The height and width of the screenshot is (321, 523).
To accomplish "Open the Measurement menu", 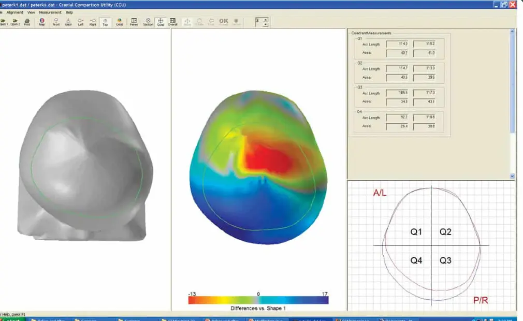I will click(x=50, y=12).
